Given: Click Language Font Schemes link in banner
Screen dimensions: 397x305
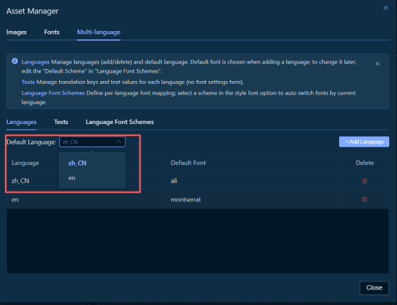Looking at the screenshot, I should click(53, 93).
